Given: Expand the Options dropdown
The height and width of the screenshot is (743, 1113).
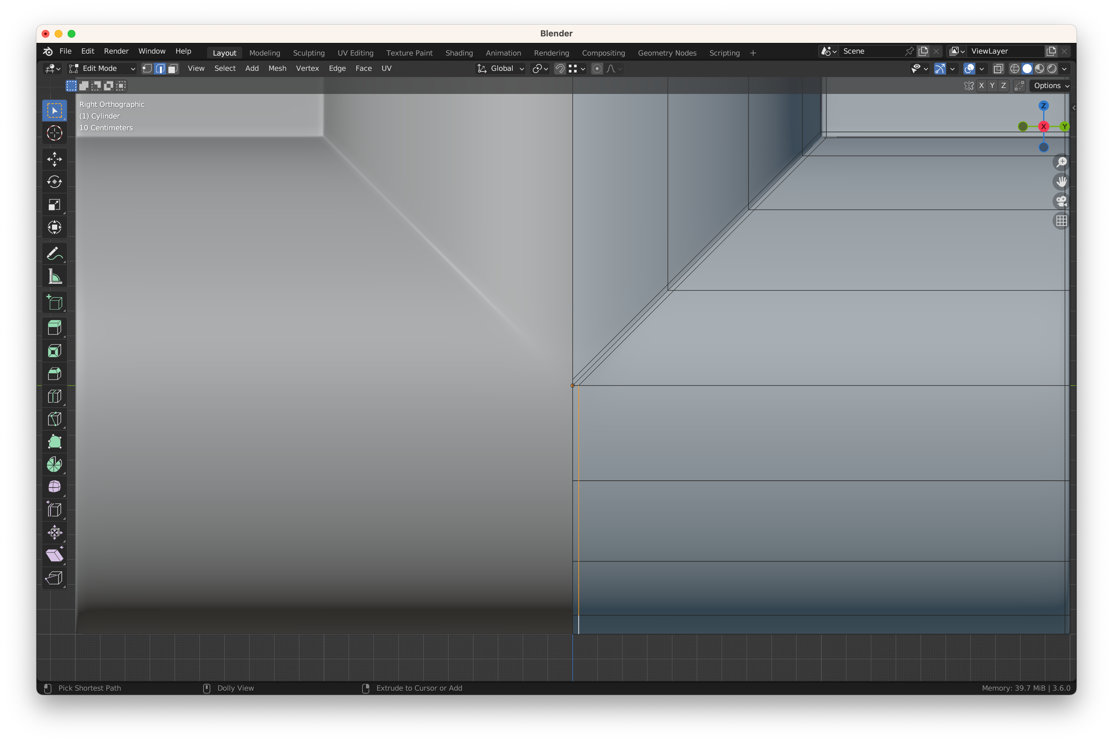Looking at the screenshot, I should tap(1051, 86).
